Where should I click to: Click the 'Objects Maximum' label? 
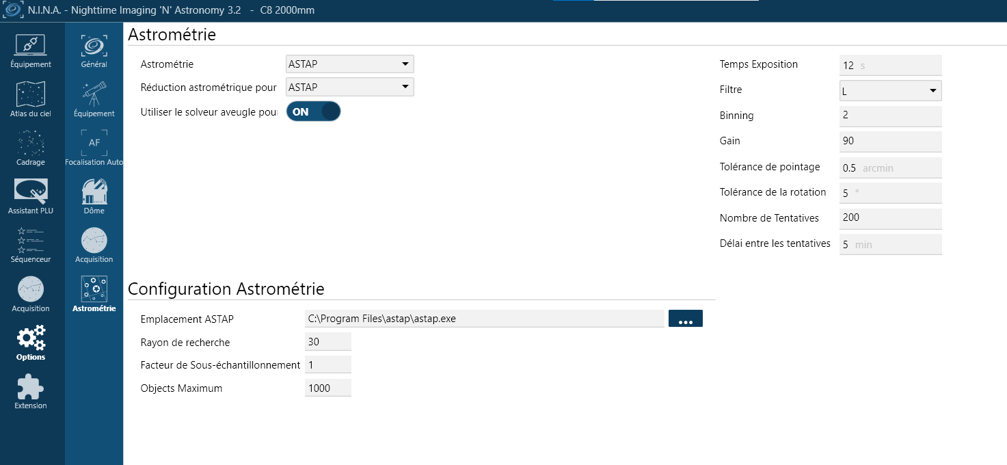(181, 388)
